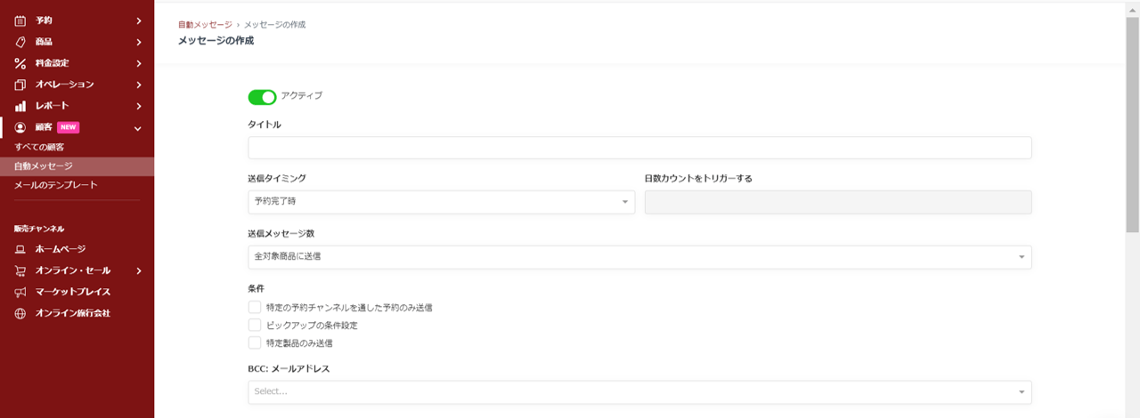Click the 自動メッセージ breadcrumb link
1140x418 pixels.
pos(205,25)
